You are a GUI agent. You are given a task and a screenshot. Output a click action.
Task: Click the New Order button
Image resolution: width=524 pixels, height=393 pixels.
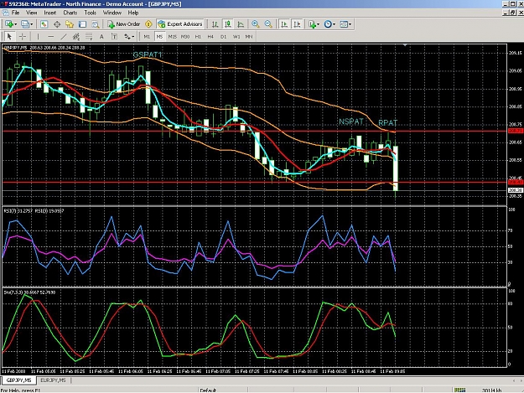123,24
